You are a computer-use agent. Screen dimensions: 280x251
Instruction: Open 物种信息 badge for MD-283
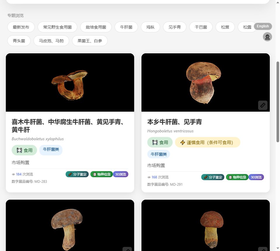pos(101,174)
